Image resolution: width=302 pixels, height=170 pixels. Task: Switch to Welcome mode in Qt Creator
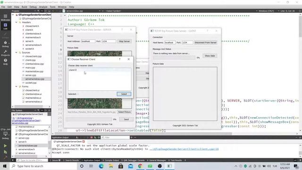pos(5,17)
